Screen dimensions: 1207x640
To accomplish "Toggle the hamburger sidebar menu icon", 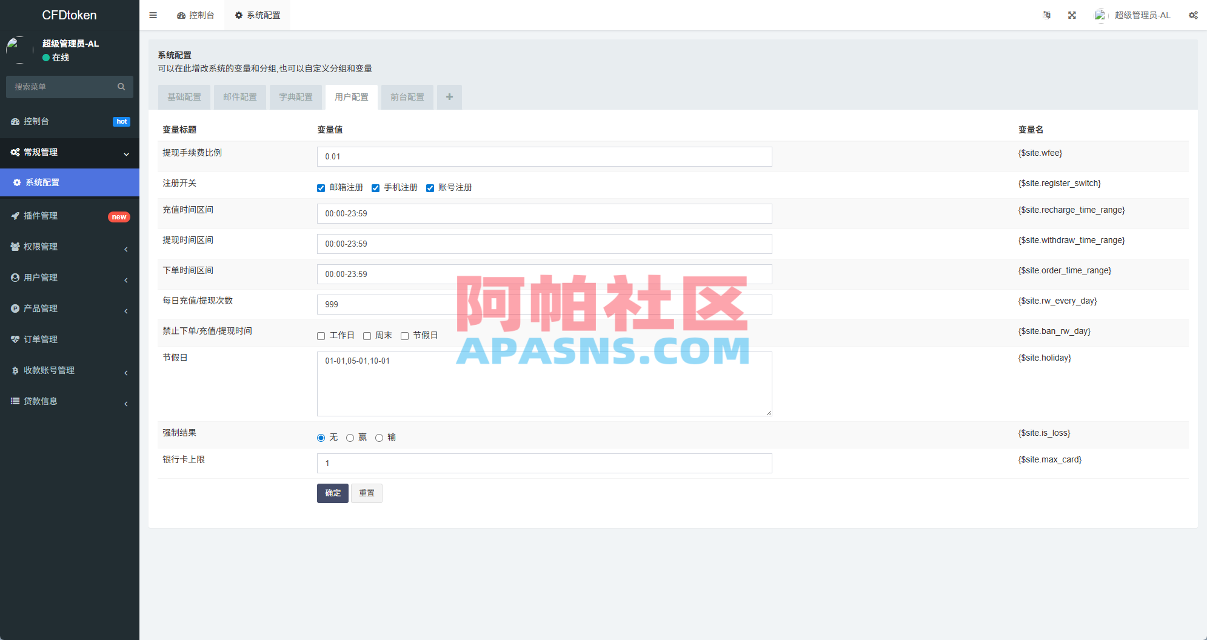I will [x=153, y=15].
